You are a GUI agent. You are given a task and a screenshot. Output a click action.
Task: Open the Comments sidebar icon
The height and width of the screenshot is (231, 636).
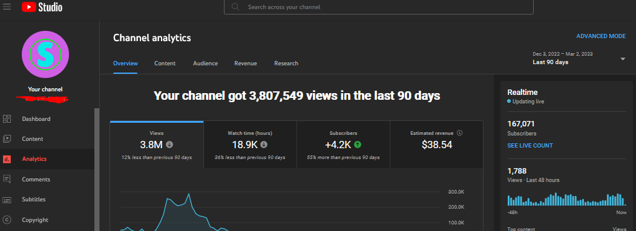[x=7, y=179]
